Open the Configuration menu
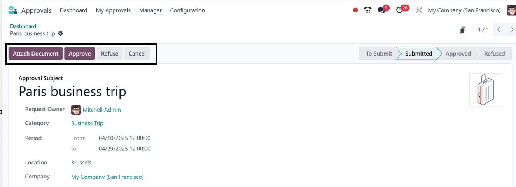The width and height of the screenshot is (516, 187). 187,10
